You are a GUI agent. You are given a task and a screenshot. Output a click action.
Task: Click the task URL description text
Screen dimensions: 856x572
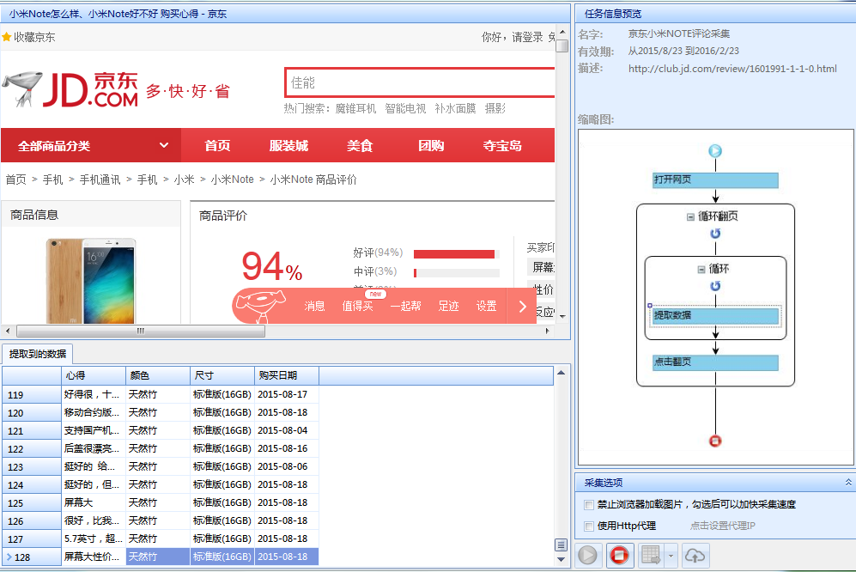[x=732, y=69]
